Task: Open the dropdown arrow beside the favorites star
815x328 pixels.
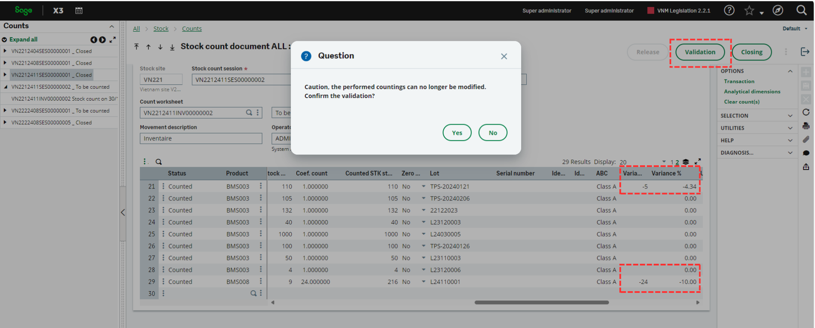Action: point(762,13)
